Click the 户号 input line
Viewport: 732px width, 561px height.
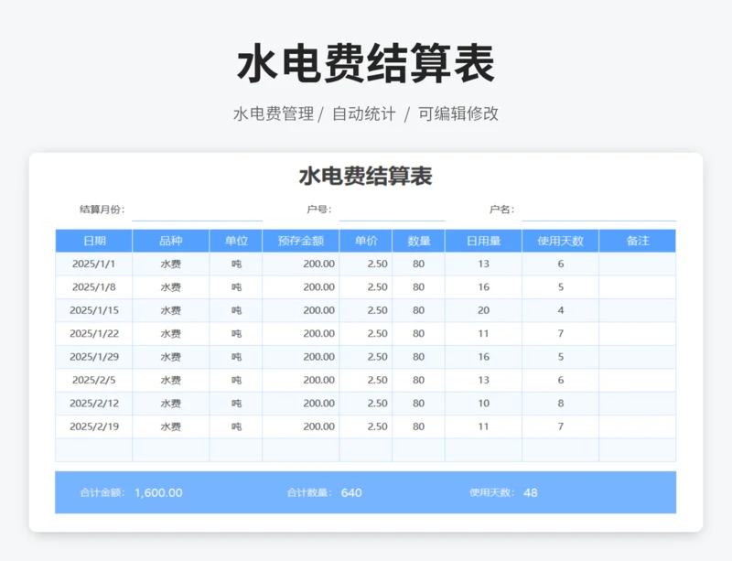[392, 210]
